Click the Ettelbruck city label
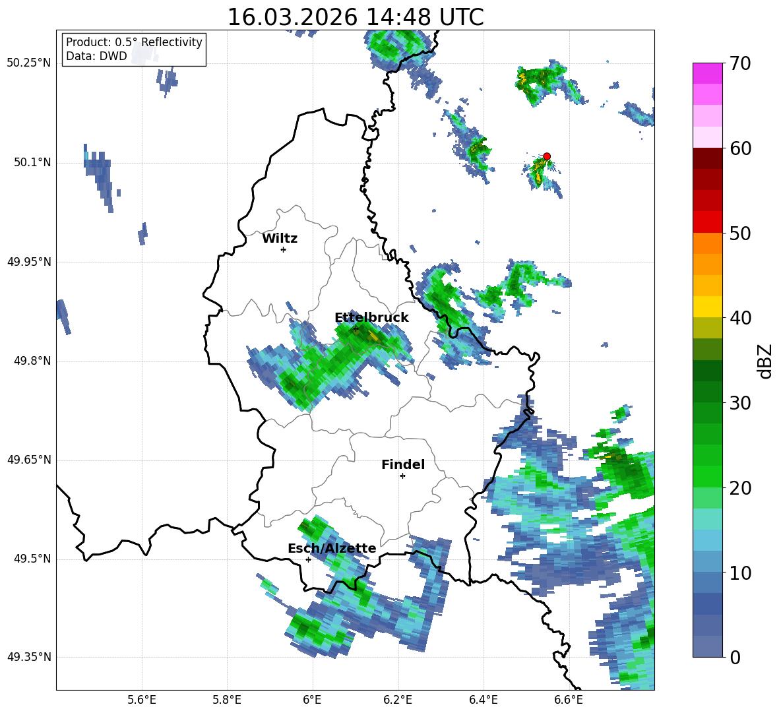Screen dimensions: 781x713 (x=371, y=318)
